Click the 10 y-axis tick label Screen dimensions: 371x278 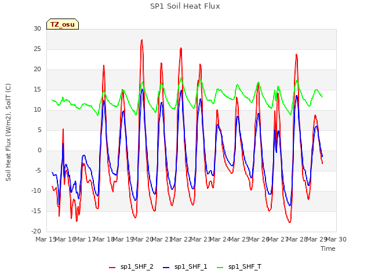click(x=37, y=109)
